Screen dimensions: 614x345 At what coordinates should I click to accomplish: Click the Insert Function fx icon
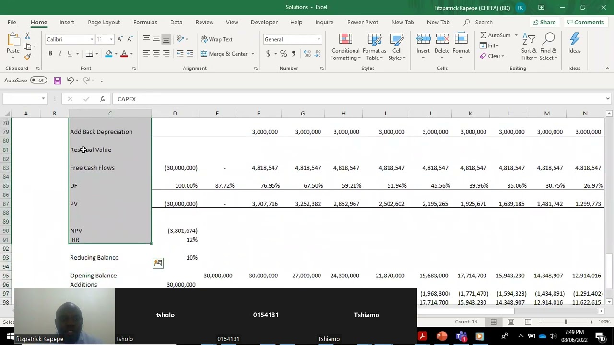[x=102, y=99]
